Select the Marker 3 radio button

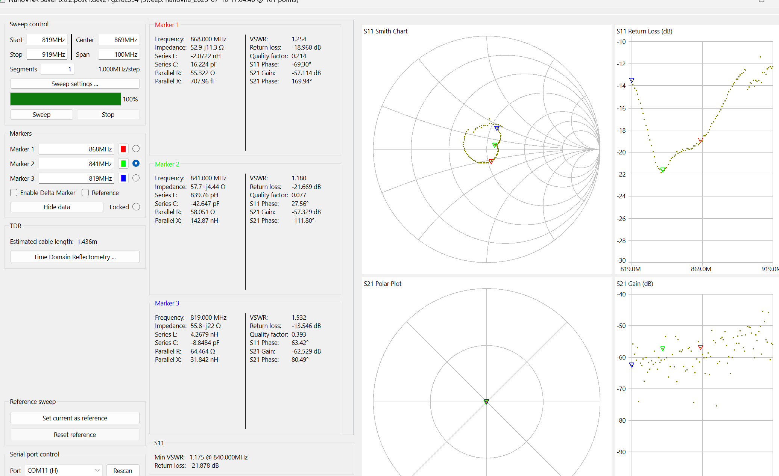click(x=136, y=178)
